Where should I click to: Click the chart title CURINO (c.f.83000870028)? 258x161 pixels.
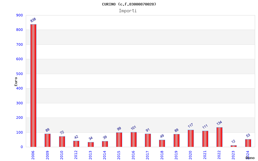[129, 4]
